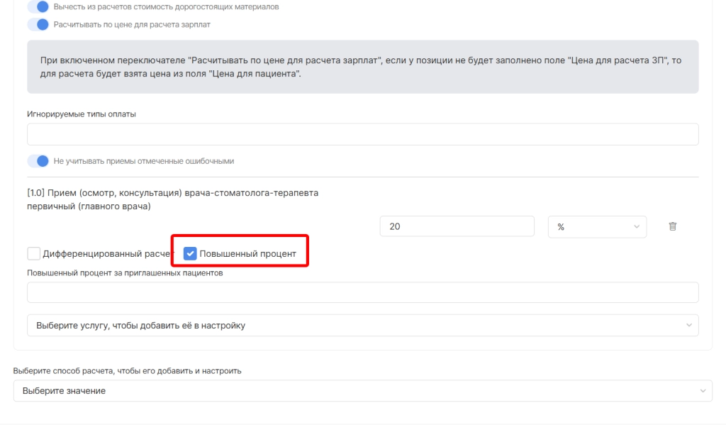This screenshot has width=726, height=425.
Task: Turn off 'Не учитывать приемы отмеченные ошибочными'
Action: (x=38, y=161)
